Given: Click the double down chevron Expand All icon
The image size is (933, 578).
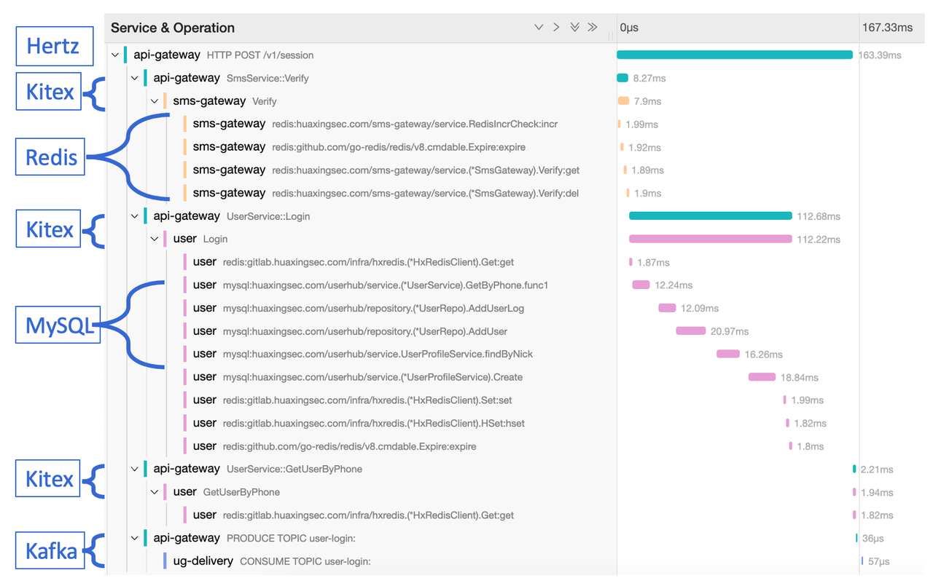Looking at the screenshot, I should pos(574,28).
